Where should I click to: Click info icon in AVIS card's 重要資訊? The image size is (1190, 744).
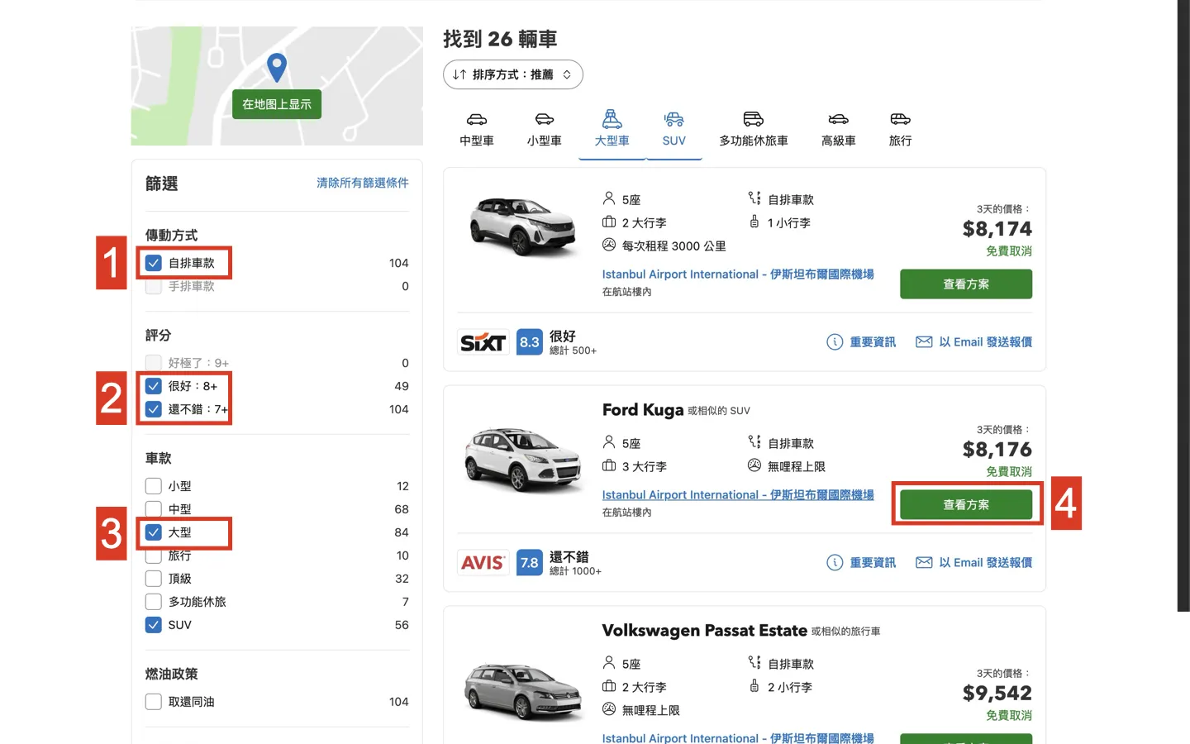pos(835,563)
